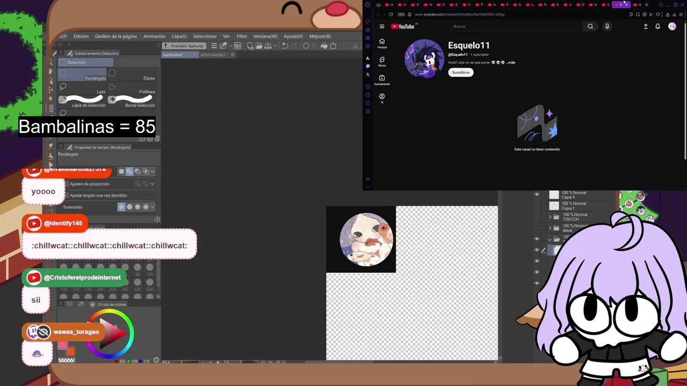Expand the Ajustes de proporción options chevron

tap(152, 184)
